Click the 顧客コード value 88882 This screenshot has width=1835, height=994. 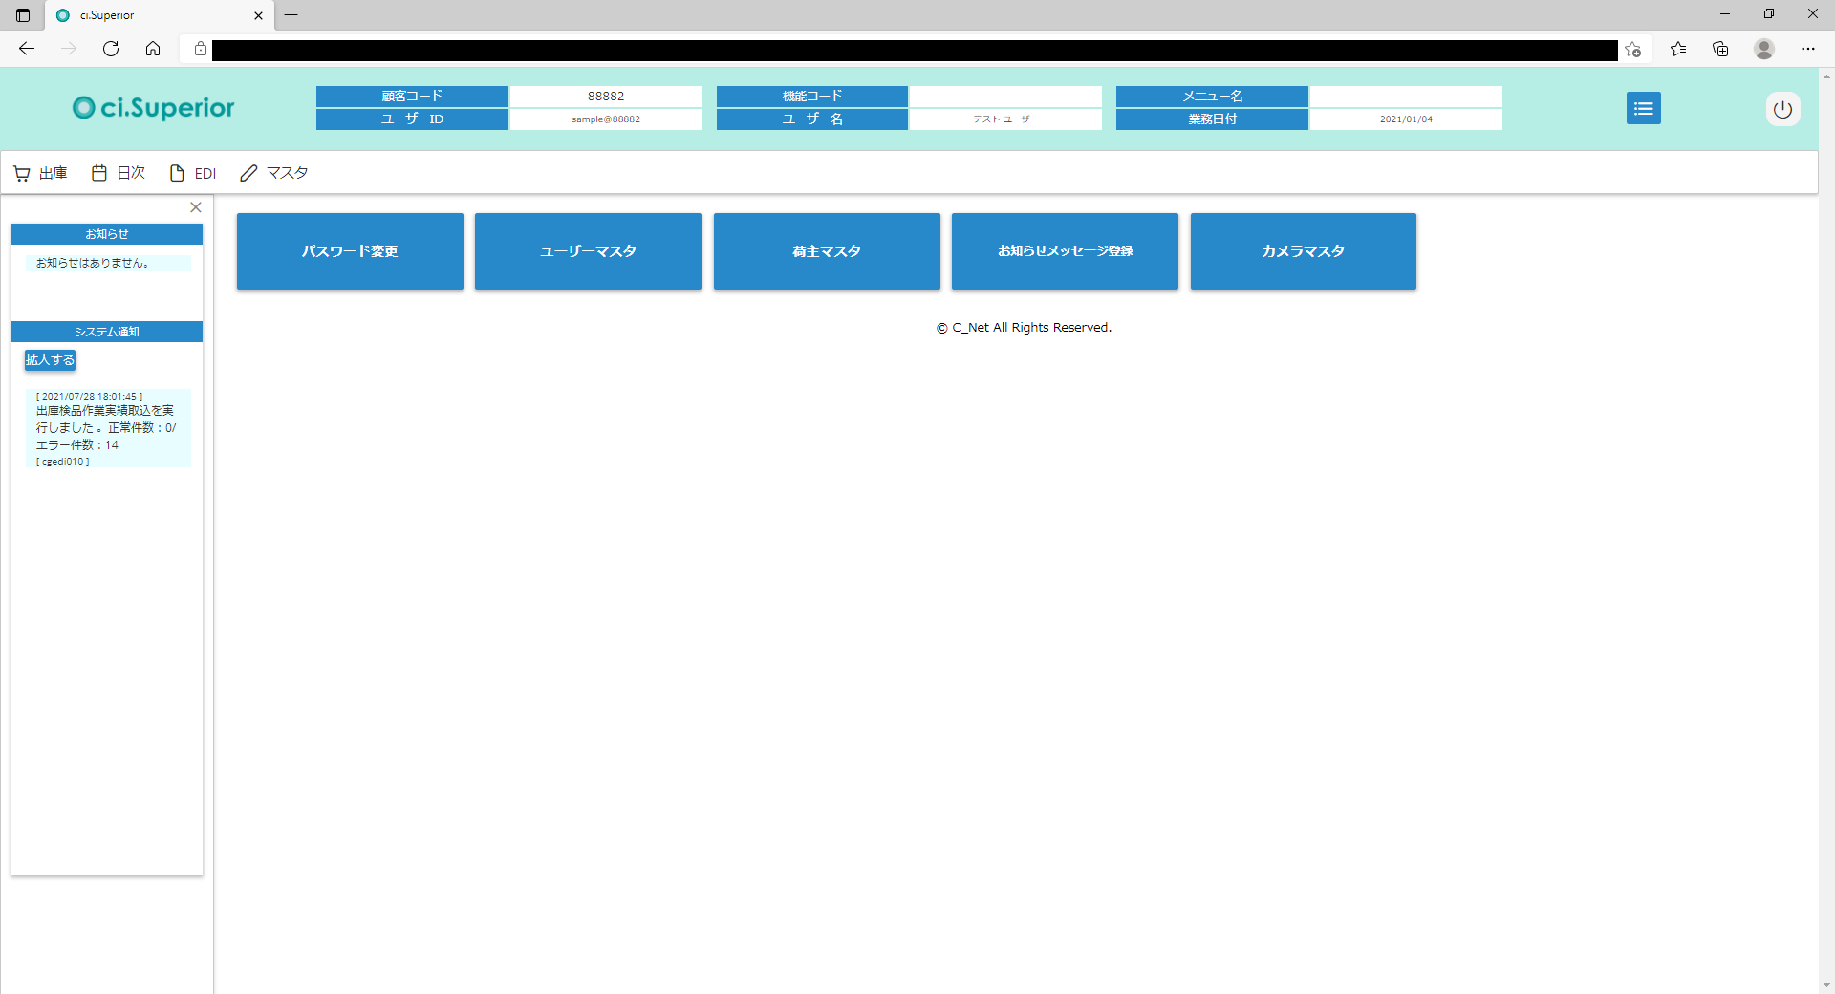click(x=606, y=97)
